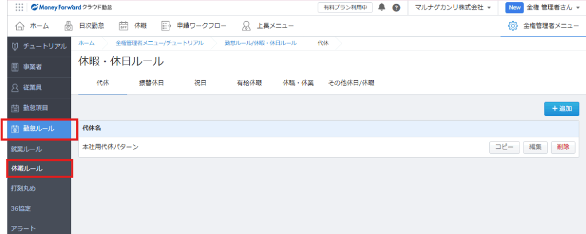Click the 全権管理者メニュー/チュートリアル breadcrumb link

pyautogui.click(x=159, y=43)
